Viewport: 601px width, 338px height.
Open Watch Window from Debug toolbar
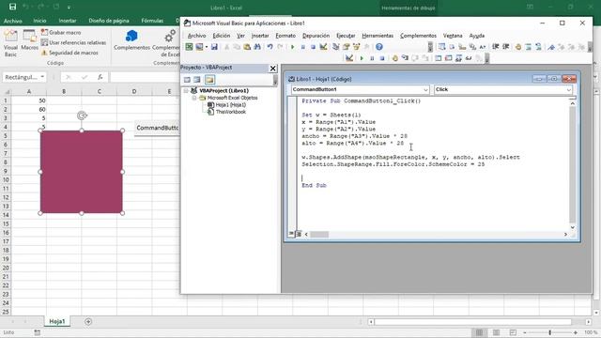[458, 58]
